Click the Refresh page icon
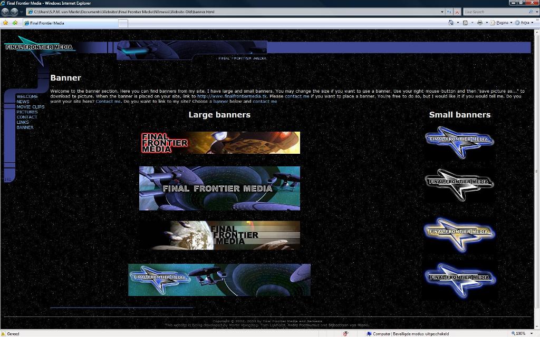540x337 pixels. coord(449,12)
